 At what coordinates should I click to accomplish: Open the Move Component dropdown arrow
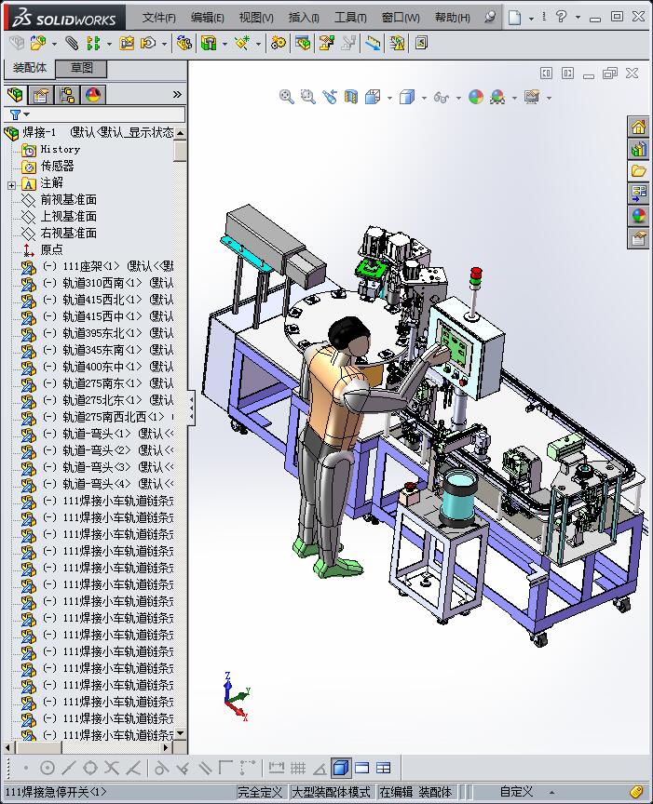coord(164,44)
